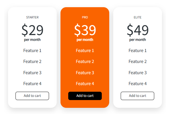Click Feature 1 in the Pro card

coord(85,51)
